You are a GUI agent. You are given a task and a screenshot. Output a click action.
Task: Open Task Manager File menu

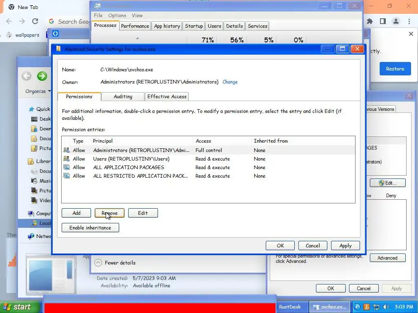[x=98, y=15]
